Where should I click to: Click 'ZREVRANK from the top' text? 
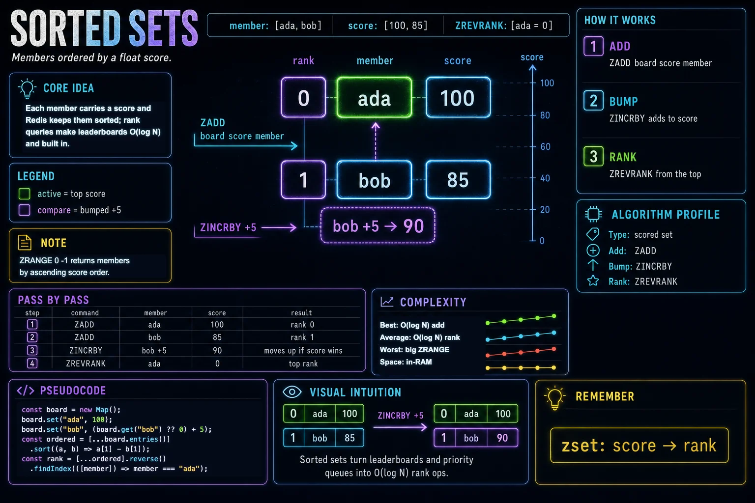click(x=655, y=174)
